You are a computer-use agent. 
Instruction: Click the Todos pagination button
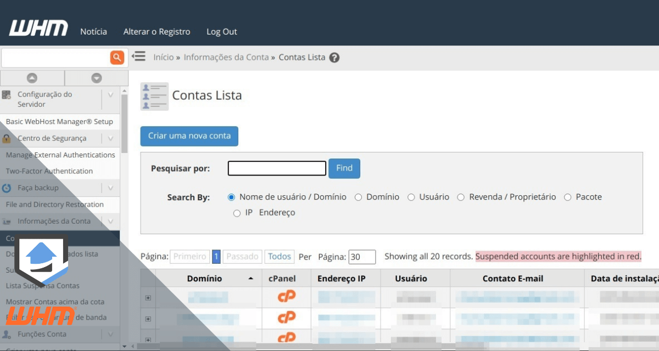coord(280,257)
